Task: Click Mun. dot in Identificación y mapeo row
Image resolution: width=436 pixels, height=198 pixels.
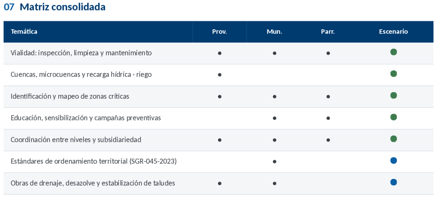Action: coord(275,97)
